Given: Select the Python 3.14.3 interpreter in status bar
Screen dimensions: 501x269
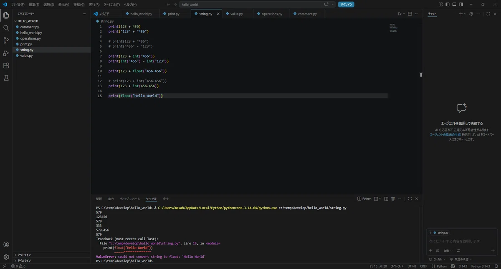Looking at the screenshot, I should pos(481,266).
